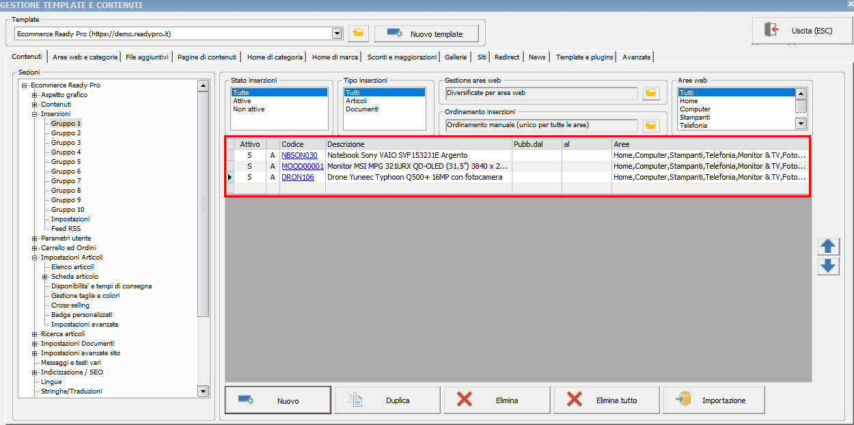
Task: Switch to Gallerie tab
Action: pos(456,57)
